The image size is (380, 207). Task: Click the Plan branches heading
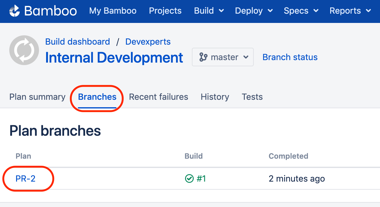(55, 131)
